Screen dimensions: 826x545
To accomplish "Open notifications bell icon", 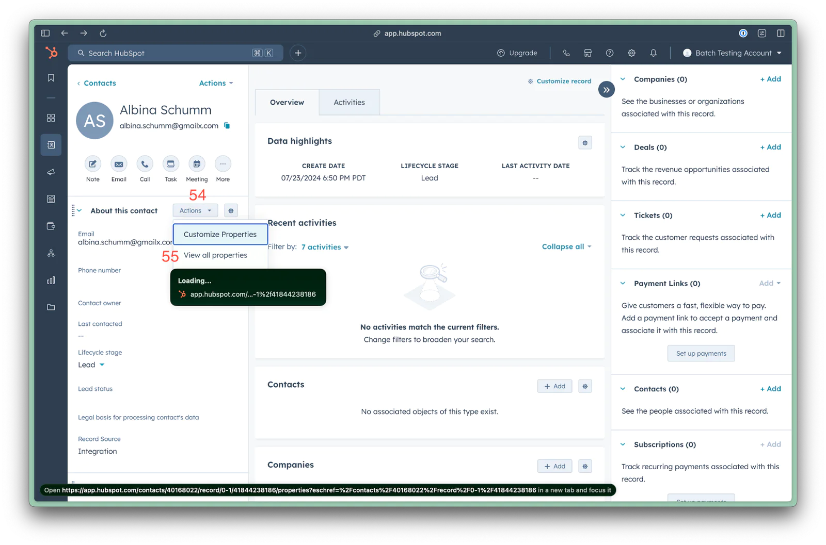I will coord(653,53).
